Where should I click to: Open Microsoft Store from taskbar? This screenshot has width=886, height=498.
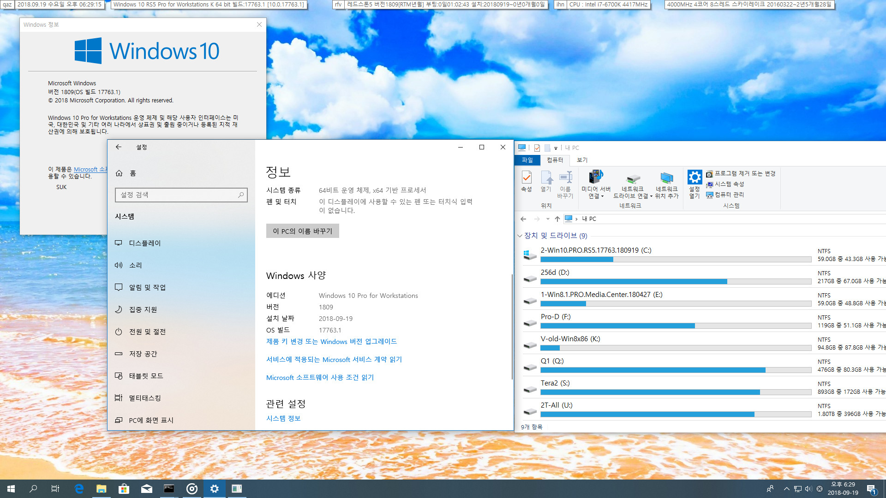click(x=124, y=489)
